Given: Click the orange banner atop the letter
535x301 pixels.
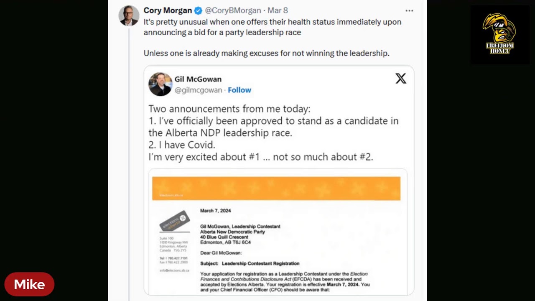Looking at the screenshot, I should click(276, 189).
